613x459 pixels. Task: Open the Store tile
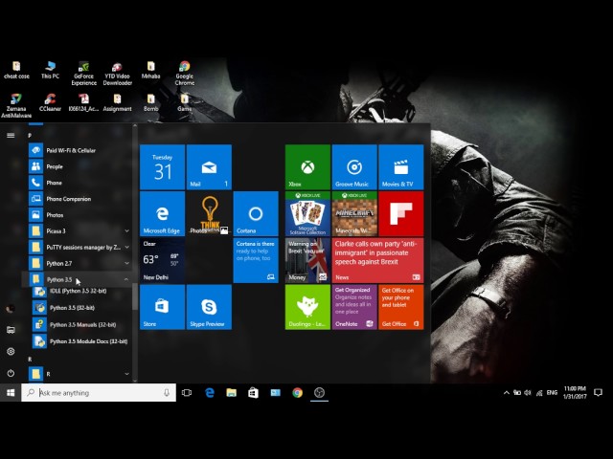coord(162,307)
